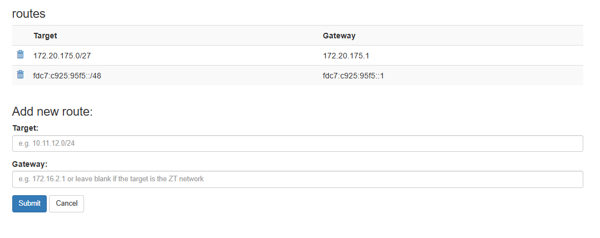Focus the new route Target input
600x238 pixels.
(298, 143)
